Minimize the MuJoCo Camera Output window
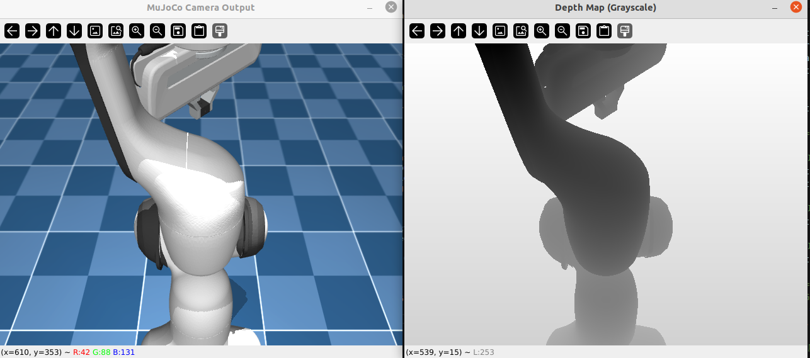This screenshot has width=810, height=358. 370,8
